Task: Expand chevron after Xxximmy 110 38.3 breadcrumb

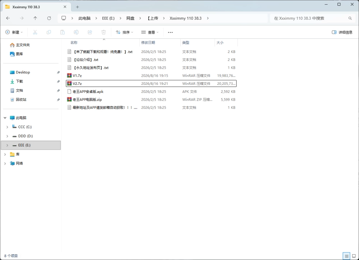Action: [x=208, y=18]
